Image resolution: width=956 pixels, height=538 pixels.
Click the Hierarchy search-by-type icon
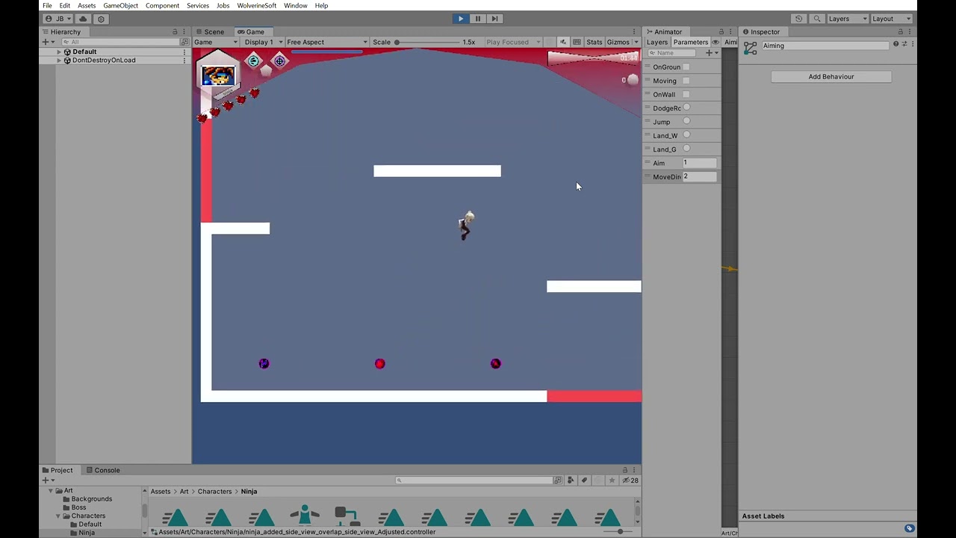[x=184, y=42]
